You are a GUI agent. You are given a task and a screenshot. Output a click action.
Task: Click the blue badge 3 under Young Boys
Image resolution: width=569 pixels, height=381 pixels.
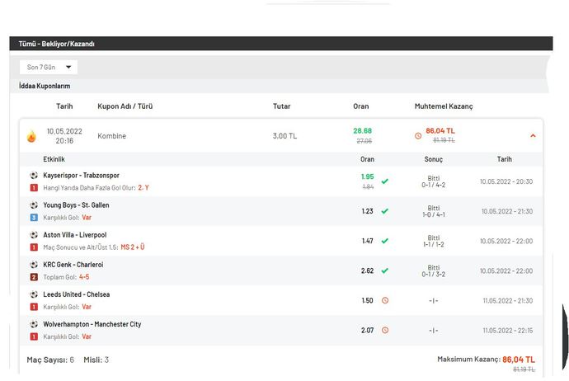pyautogui.click(x=34, y=218)
